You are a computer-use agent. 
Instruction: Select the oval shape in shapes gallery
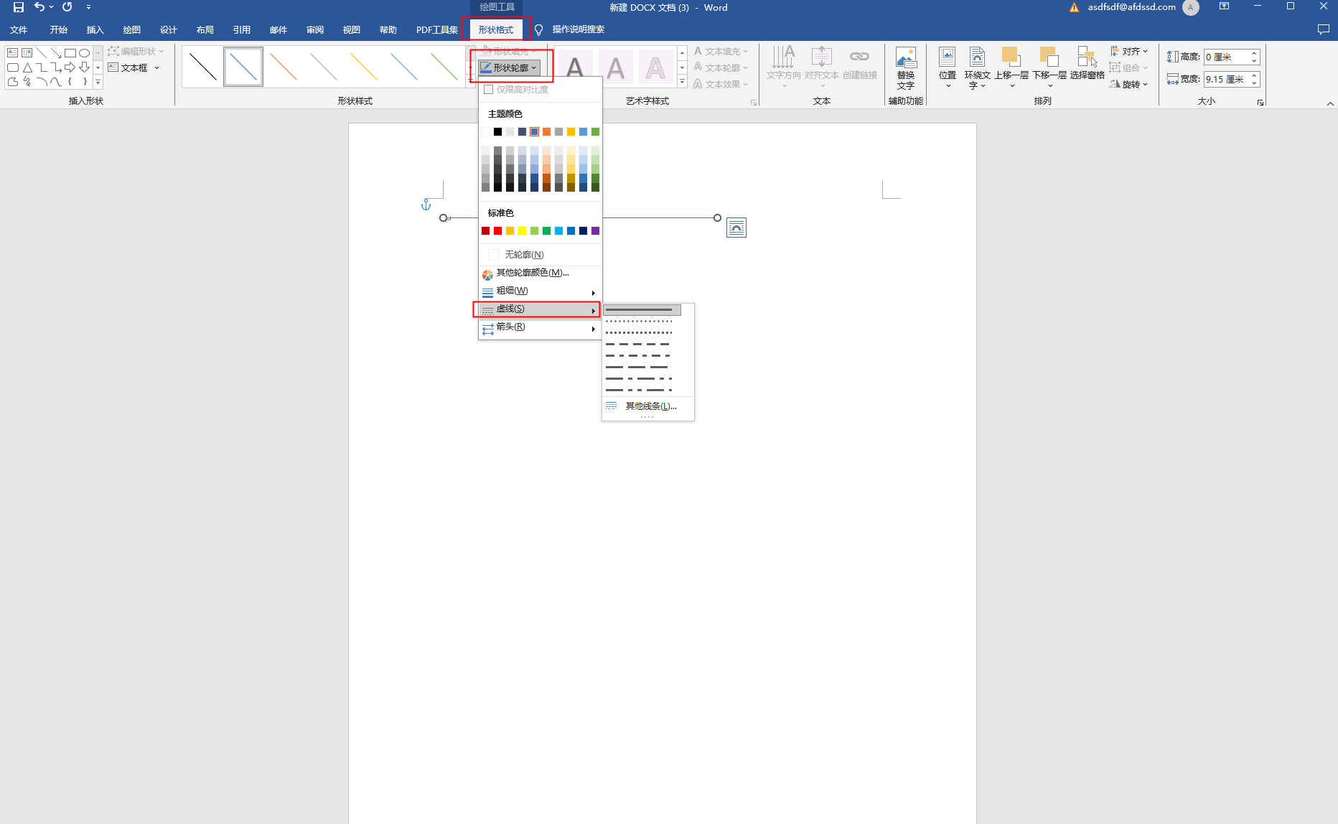[84, 52]
